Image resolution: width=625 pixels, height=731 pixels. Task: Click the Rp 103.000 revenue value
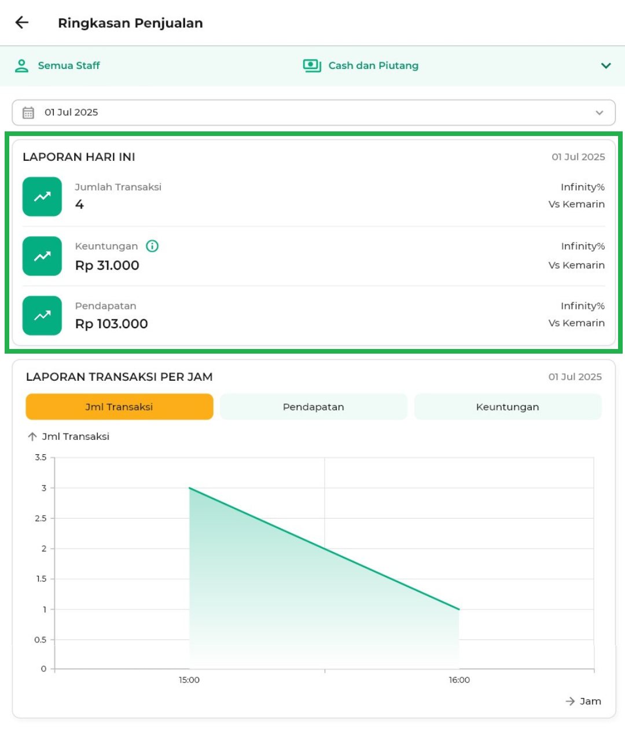coord(112,324)
